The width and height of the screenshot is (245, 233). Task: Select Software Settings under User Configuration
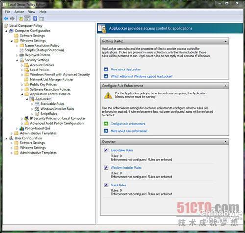32,143
